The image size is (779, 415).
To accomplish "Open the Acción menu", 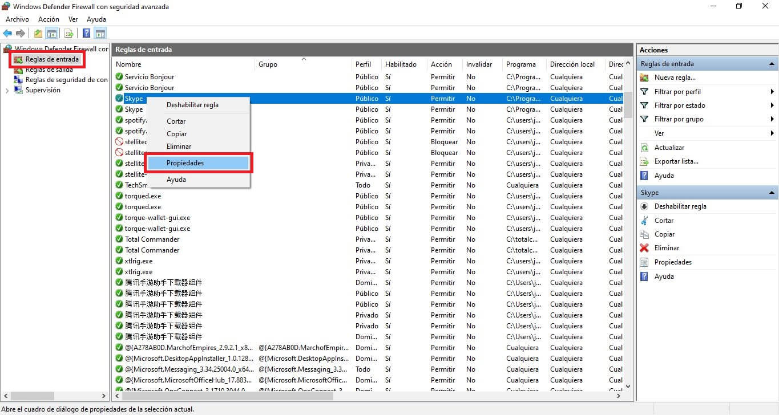I will pyautogui.click(x=49, y=19).
